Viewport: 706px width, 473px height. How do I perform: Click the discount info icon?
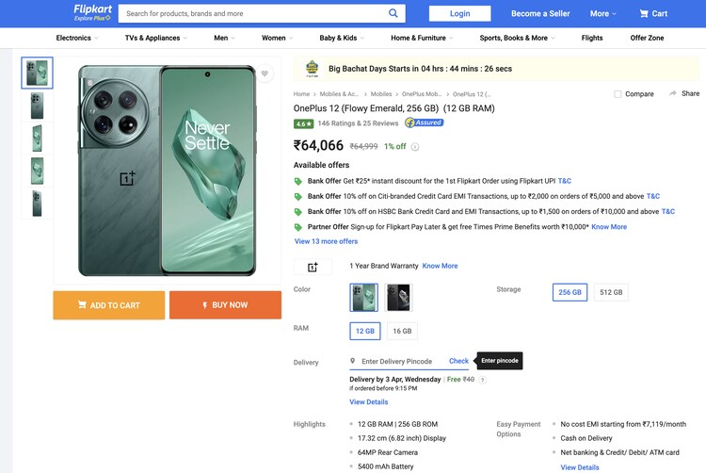[415, 147]
